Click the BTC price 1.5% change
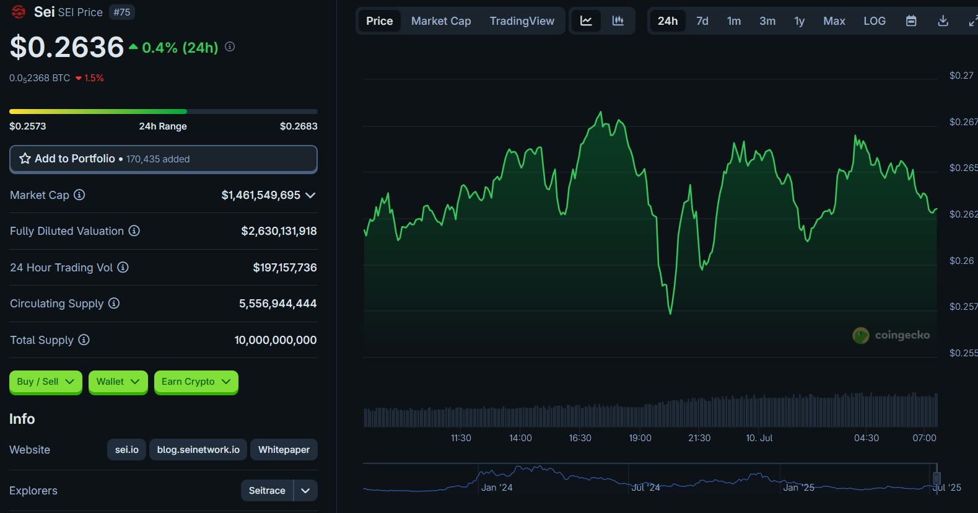The image size is (978, 513). [89, 78]
